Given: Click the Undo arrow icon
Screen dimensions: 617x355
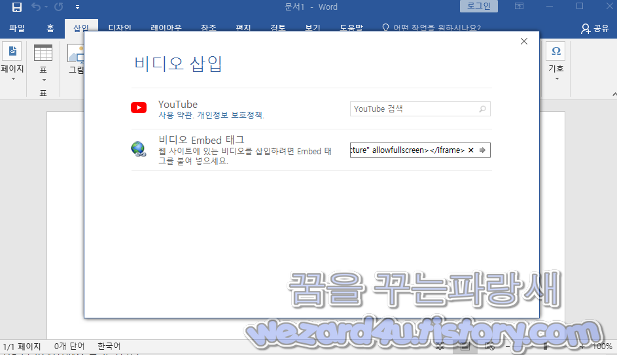Looking at the screenshot, I should click(x=36, y=7).
